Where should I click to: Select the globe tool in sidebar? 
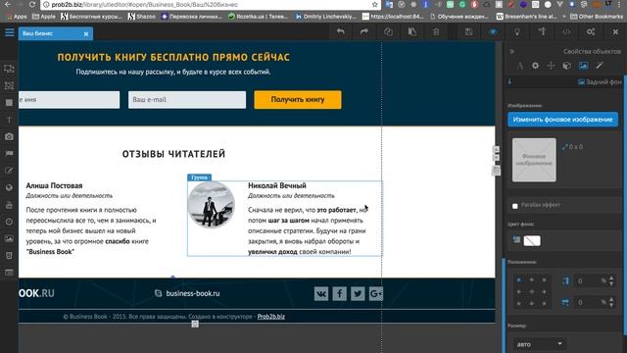(9, 187)
